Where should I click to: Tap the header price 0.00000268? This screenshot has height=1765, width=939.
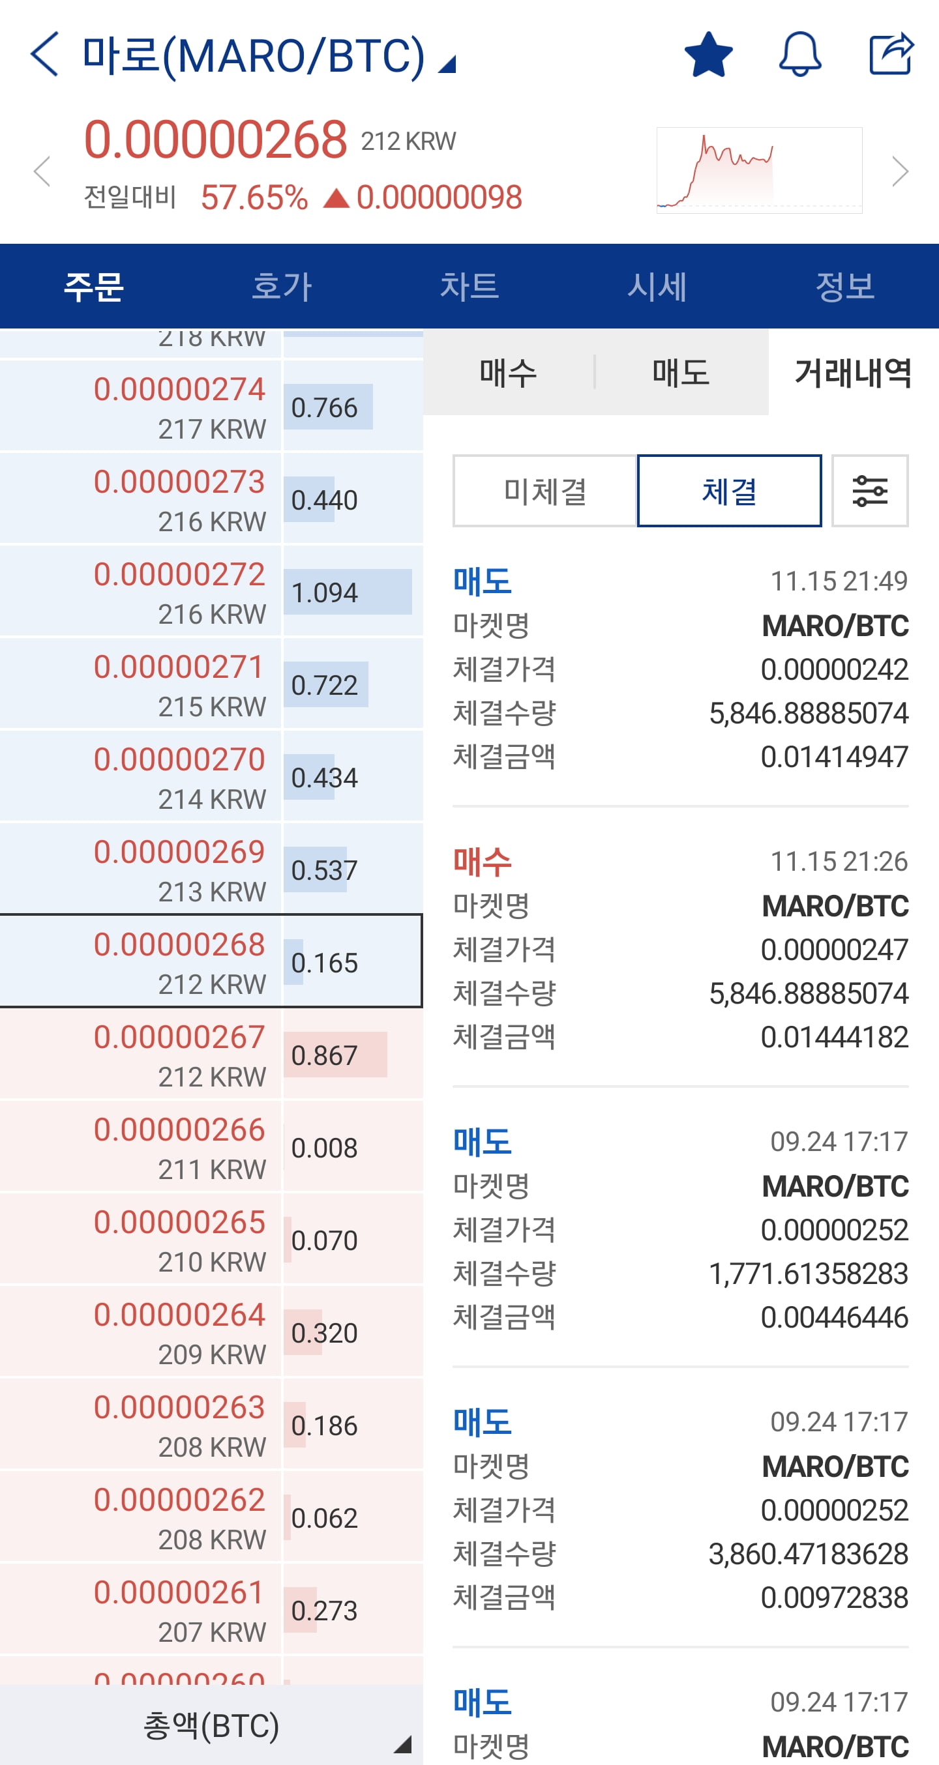216,139
